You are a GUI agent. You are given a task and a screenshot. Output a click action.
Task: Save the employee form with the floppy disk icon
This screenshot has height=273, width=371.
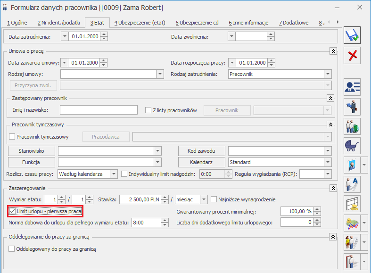(x=352, y=35)
